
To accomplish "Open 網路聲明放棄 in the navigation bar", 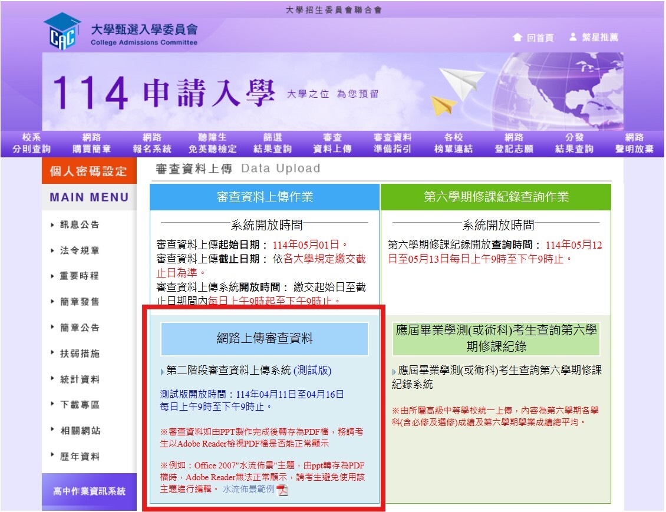I will pyautogui.click(x=634, y=143).
